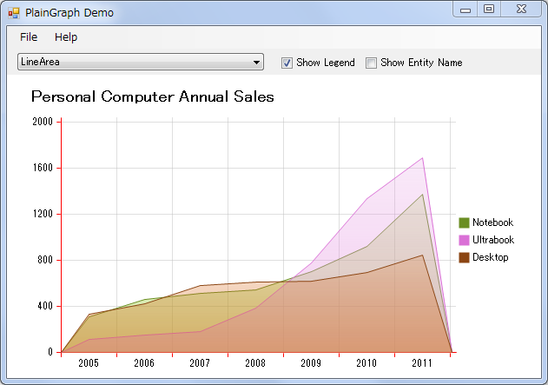
Task: Click the PlainGraph Demo app icon
Action: pyautogui.click(x=14, y=13)
